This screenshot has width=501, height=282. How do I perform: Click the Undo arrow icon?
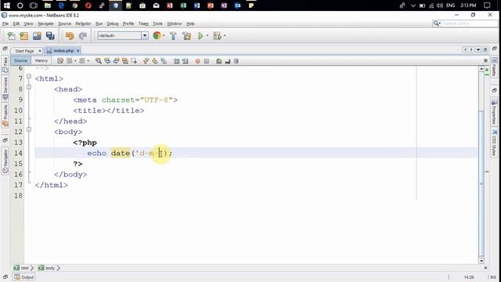point(70,36)
